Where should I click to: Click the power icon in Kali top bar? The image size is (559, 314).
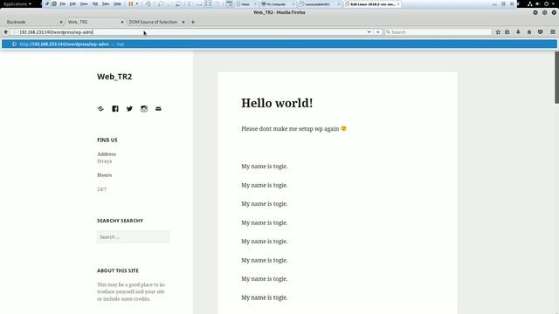coord(546,3)
